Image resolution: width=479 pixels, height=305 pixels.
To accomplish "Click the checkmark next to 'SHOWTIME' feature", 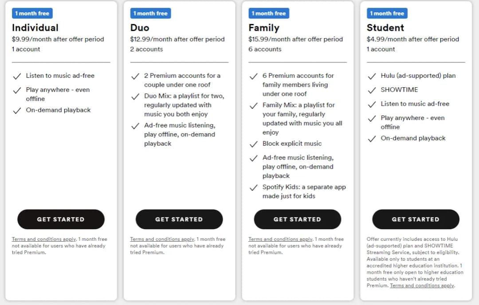I will click(372, 90).
